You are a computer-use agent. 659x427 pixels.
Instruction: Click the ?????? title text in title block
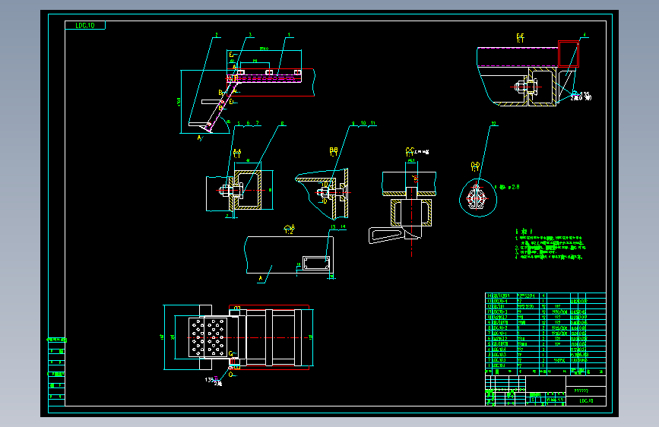point(581,391)
